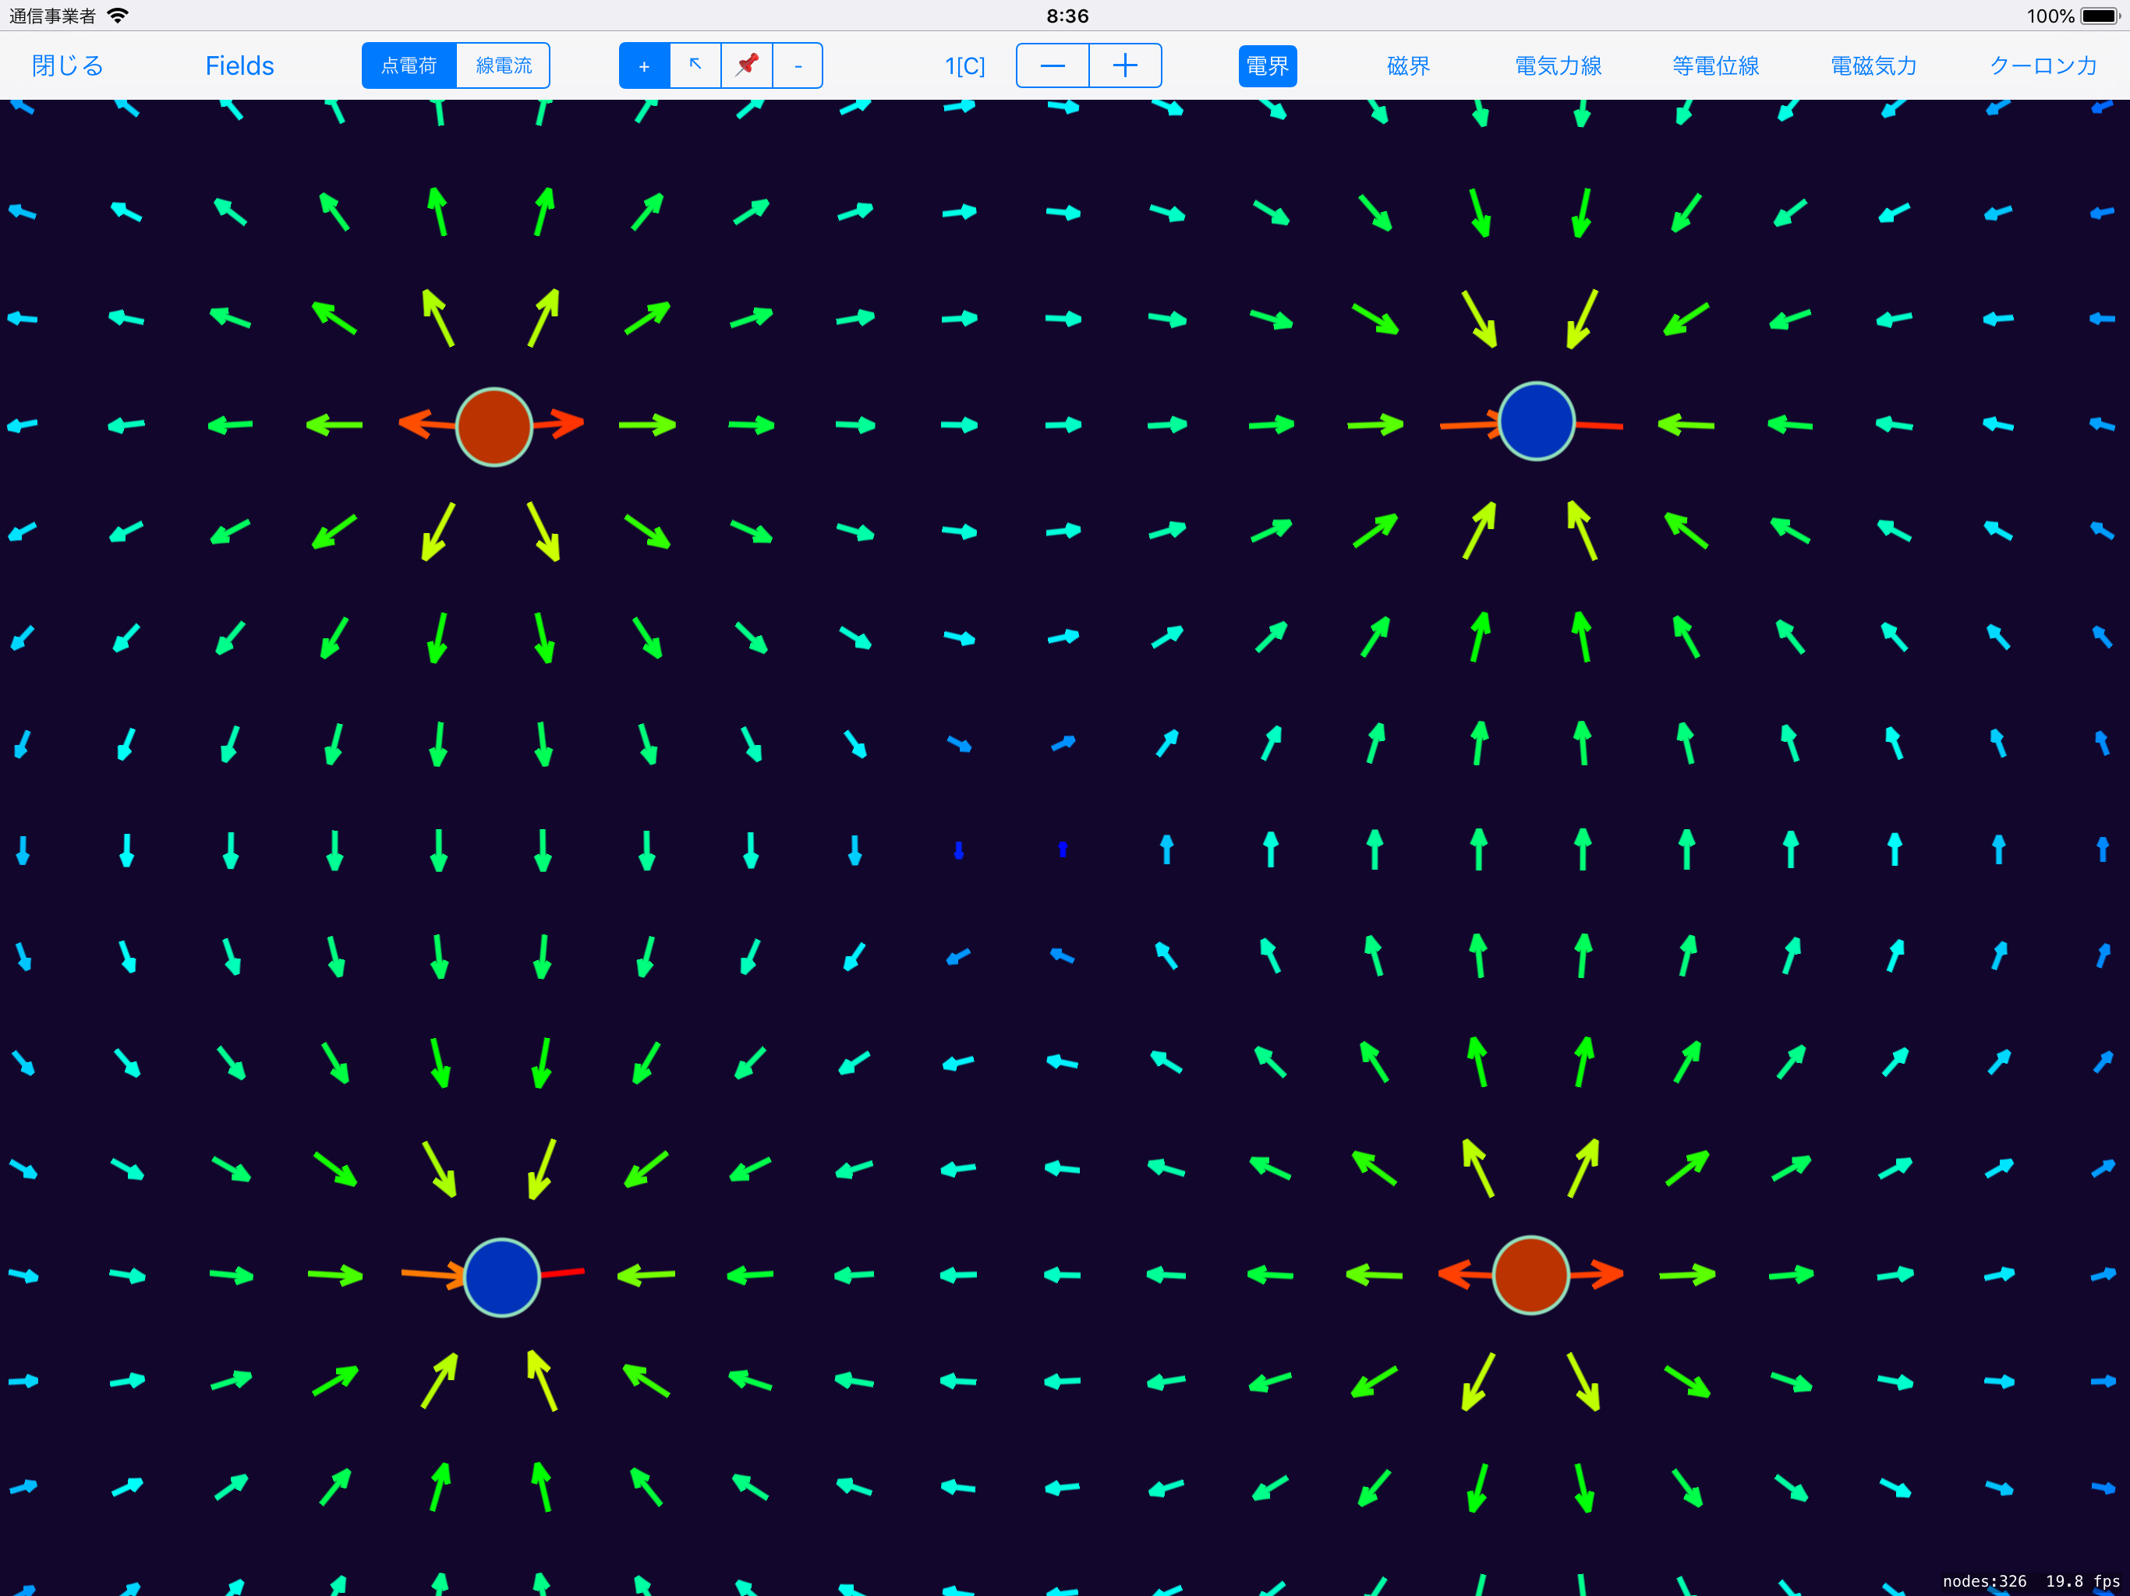Toggle the 磁界 magnetic field display

pyautogui.click(x=1409, y=65)
